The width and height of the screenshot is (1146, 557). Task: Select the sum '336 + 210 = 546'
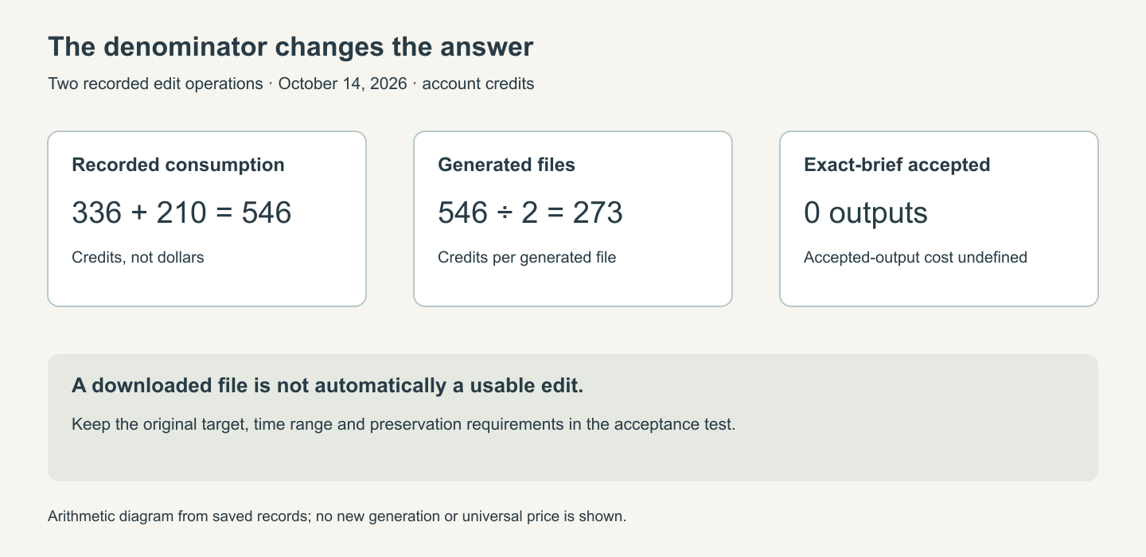click(x=181, y=212)
